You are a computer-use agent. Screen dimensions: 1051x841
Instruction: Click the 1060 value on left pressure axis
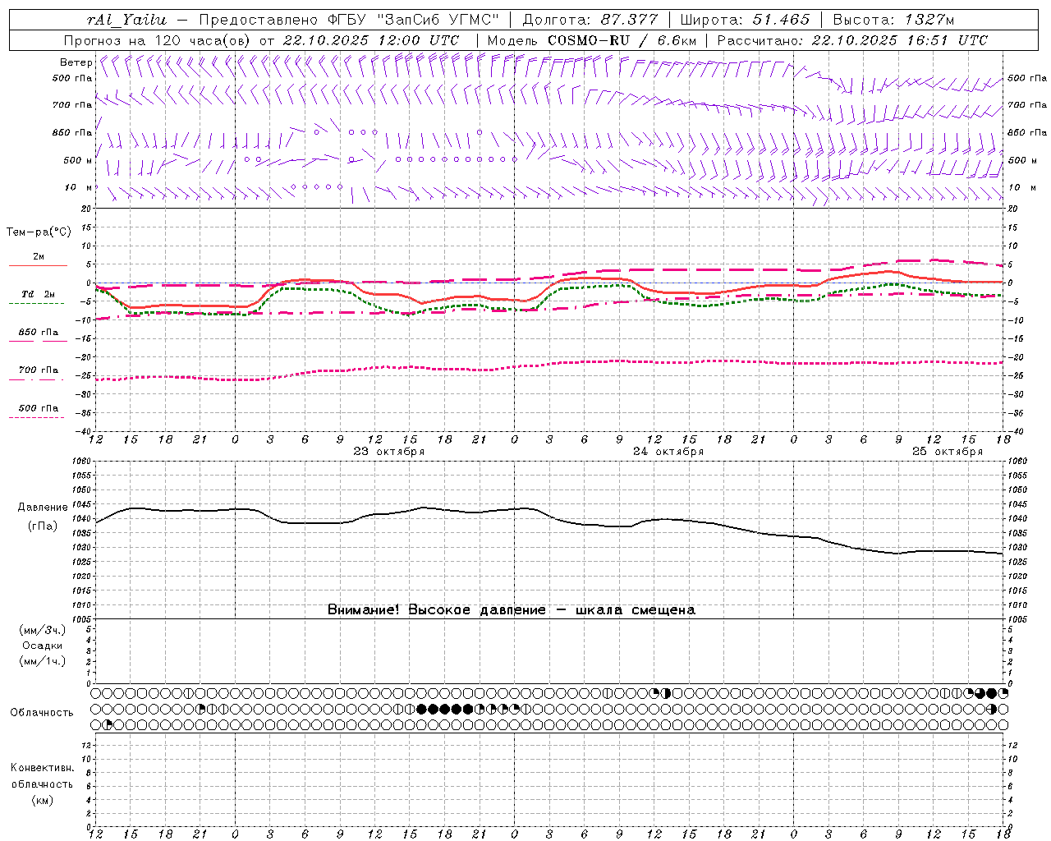(x=82, y=462)
